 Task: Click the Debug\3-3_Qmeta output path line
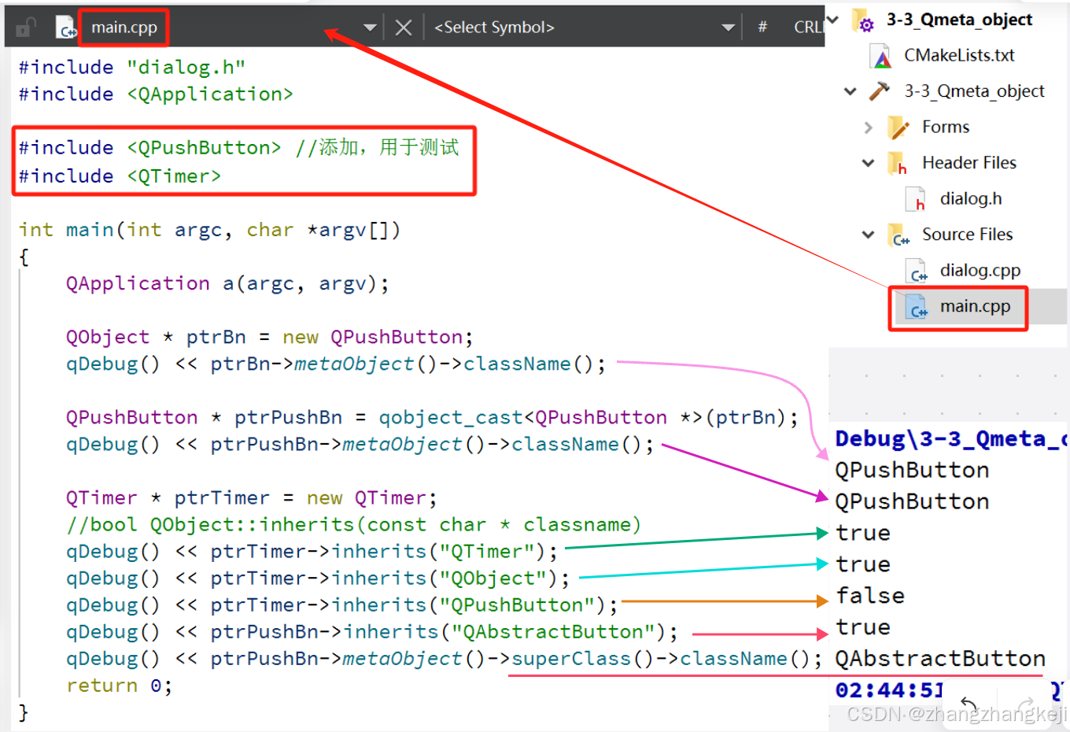(950, 438)
